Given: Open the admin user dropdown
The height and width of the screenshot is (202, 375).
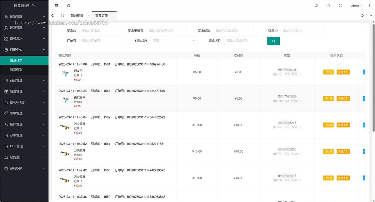Looking at the screenshot, I should [356, 6].
